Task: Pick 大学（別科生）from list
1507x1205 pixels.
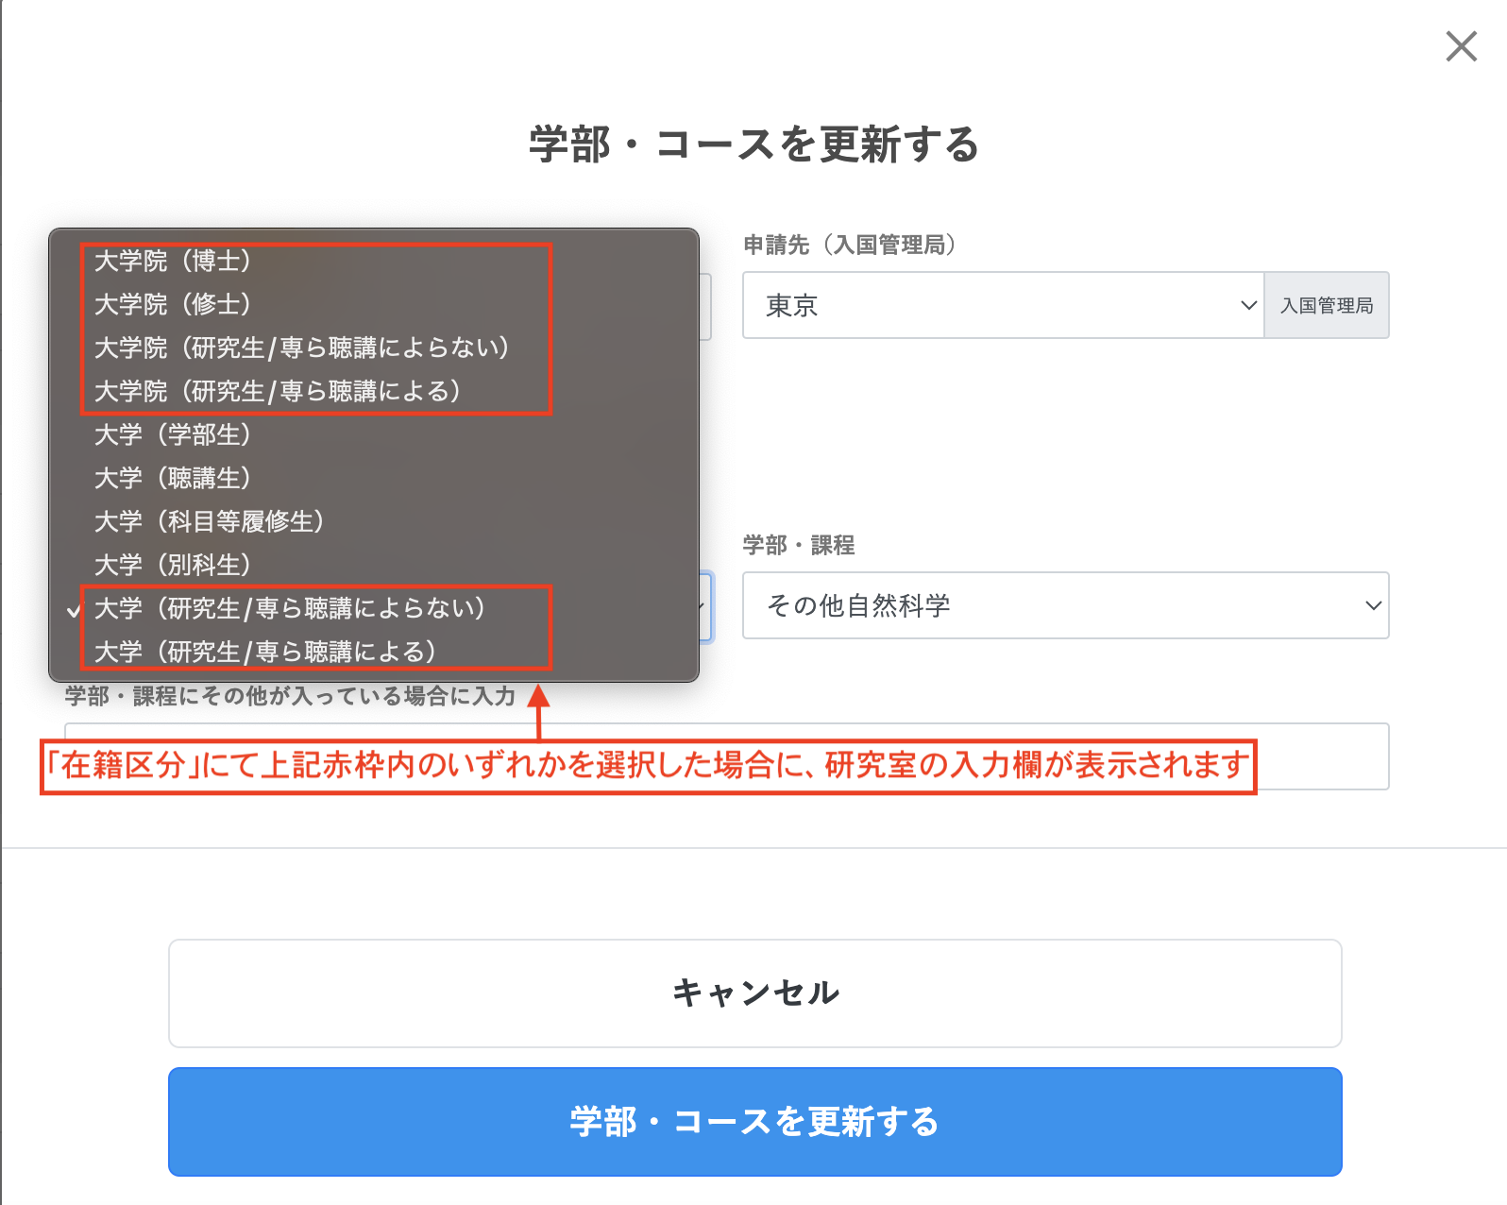Action: [x=373, y=565]
